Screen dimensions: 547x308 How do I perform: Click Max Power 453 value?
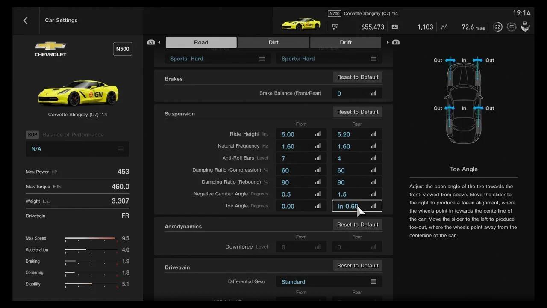123,172
